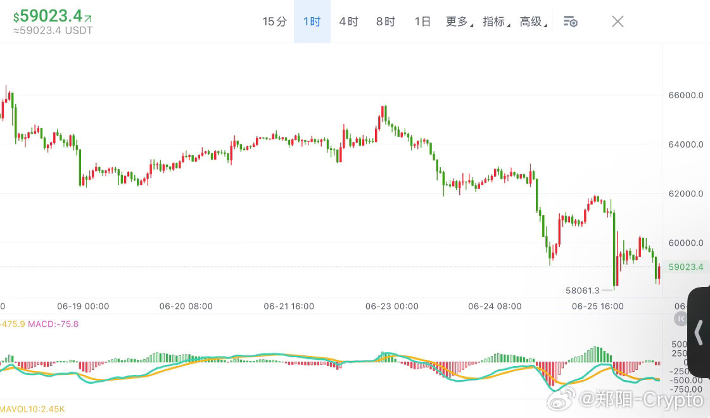
Task: Click the 62000.0 price axis label
Action: tap(685, 193)
